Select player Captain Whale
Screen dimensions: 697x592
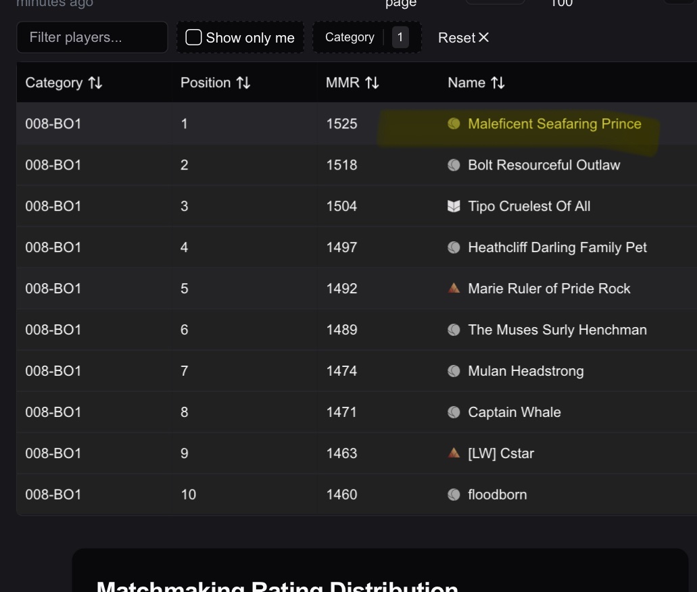tap(514, 412)
